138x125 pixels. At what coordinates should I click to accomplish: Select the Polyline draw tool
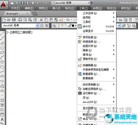2,43
